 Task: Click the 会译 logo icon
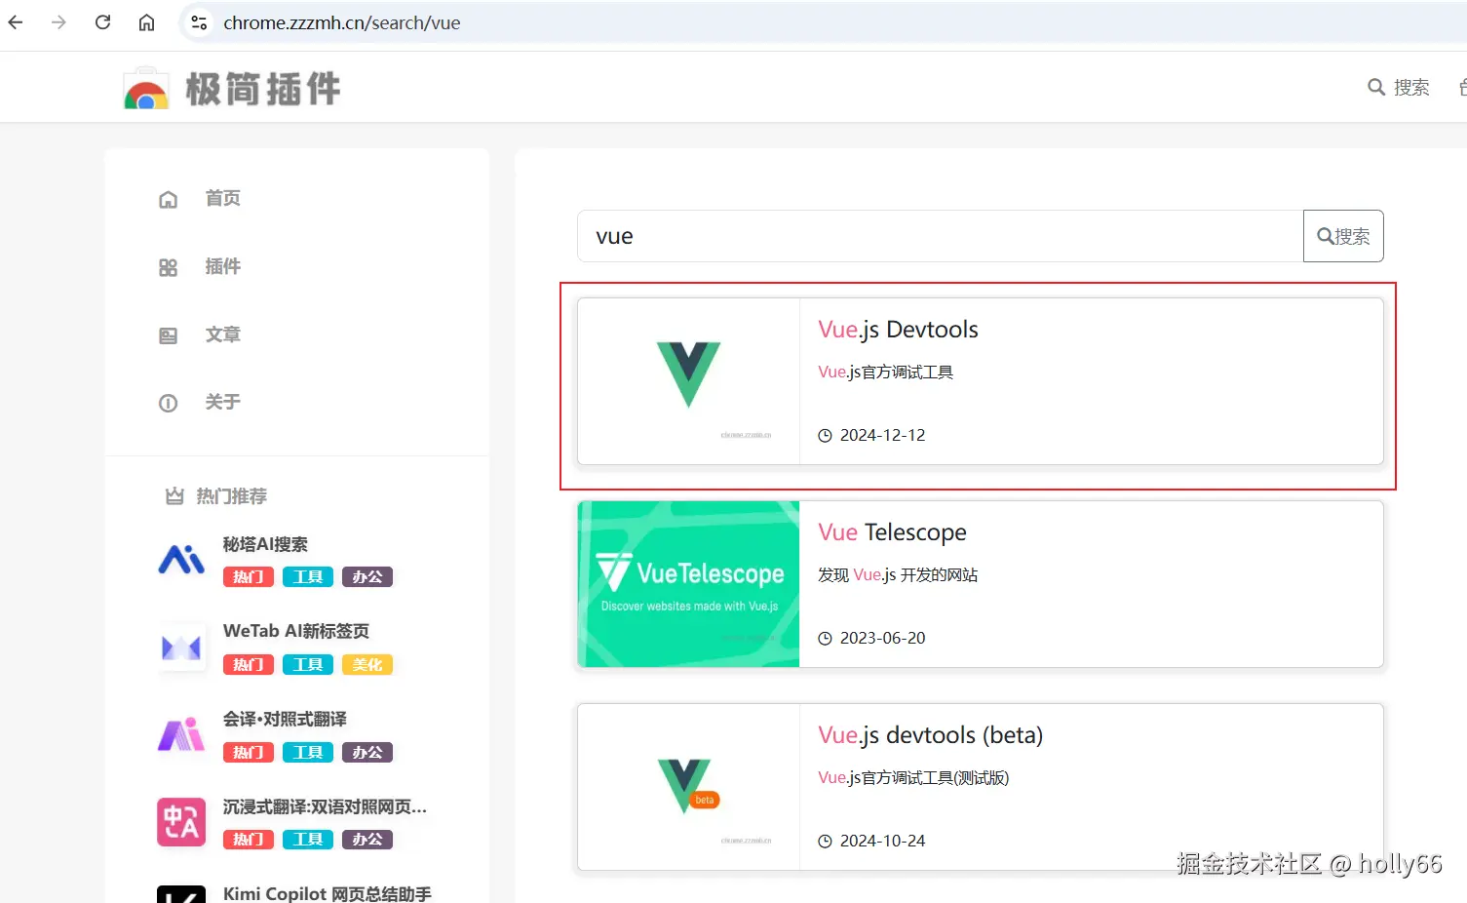coord(181,734)
